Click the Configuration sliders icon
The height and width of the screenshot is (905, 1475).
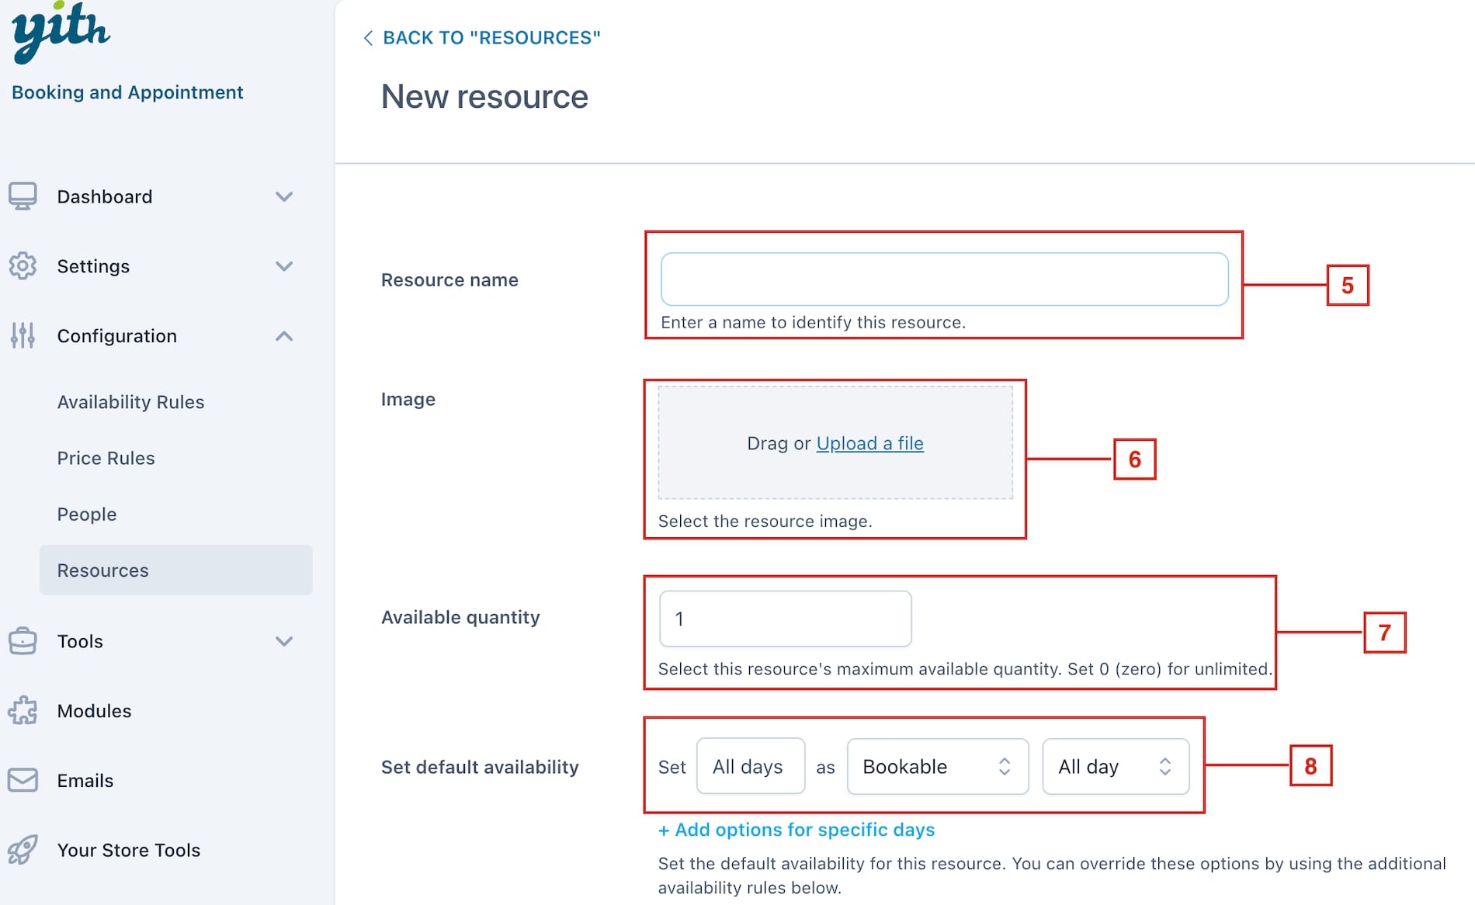pos(23,335)
